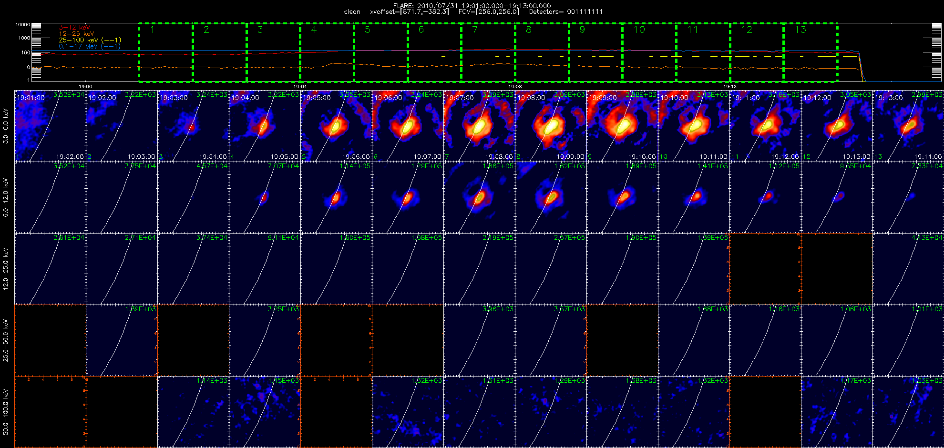
Task: Open the 25-50 keV image labeled 3.98E+03
Action: 479,340
